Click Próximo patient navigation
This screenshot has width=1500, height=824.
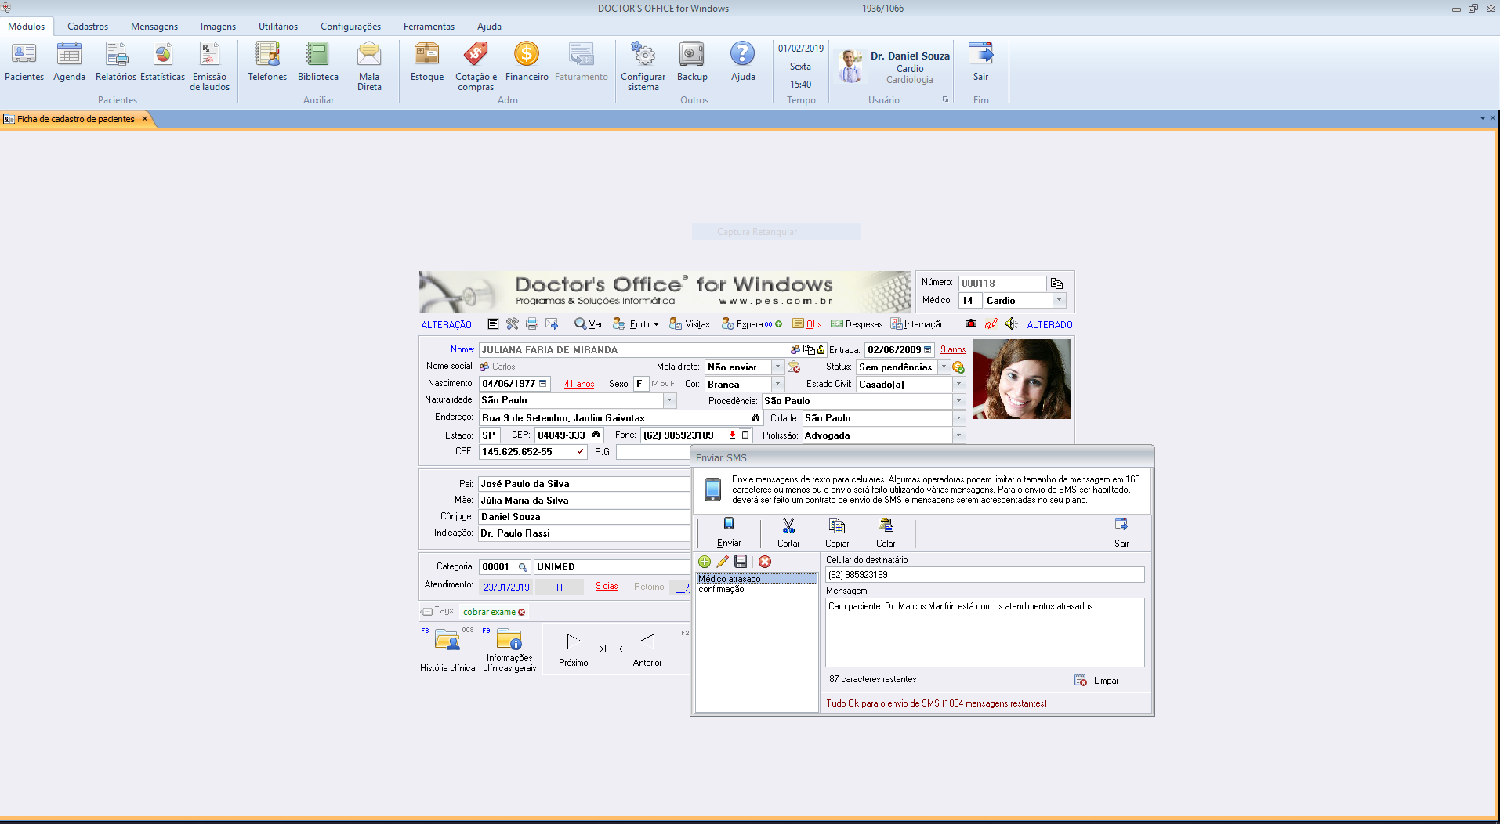(574, 650)
